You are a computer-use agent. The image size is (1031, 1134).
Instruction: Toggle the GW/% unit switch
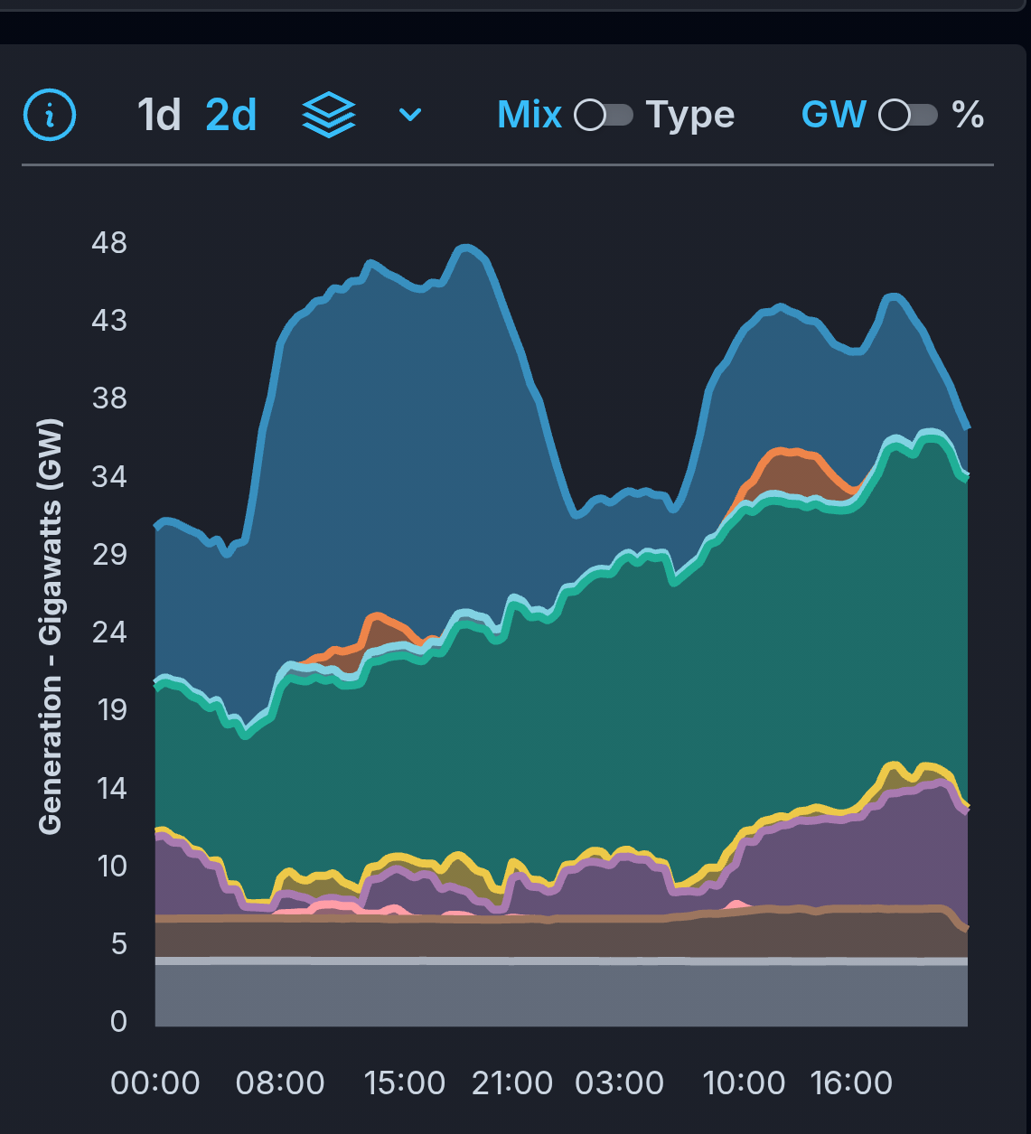click(908, 115)
